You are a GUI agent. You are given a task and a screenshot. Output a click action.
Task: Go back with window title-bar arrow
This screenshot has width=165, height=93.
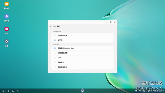click(x=50, y=22)
